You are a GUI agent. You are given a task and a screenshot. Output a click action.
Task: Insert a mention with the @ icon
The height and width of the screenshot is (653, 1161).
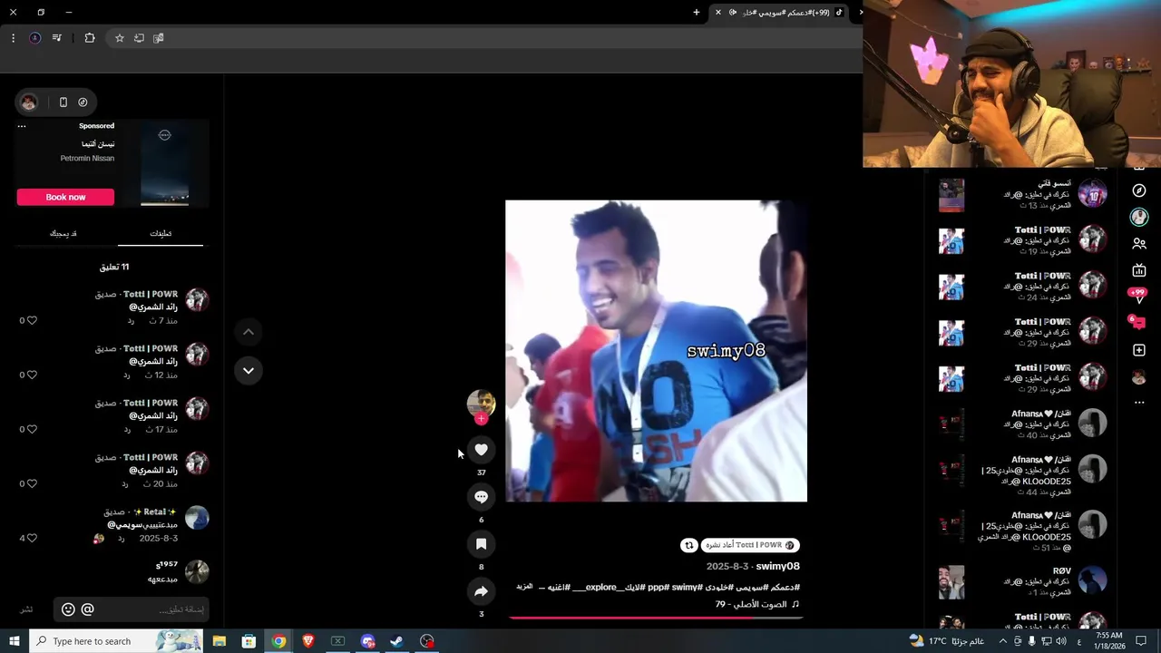click(88, 609)
